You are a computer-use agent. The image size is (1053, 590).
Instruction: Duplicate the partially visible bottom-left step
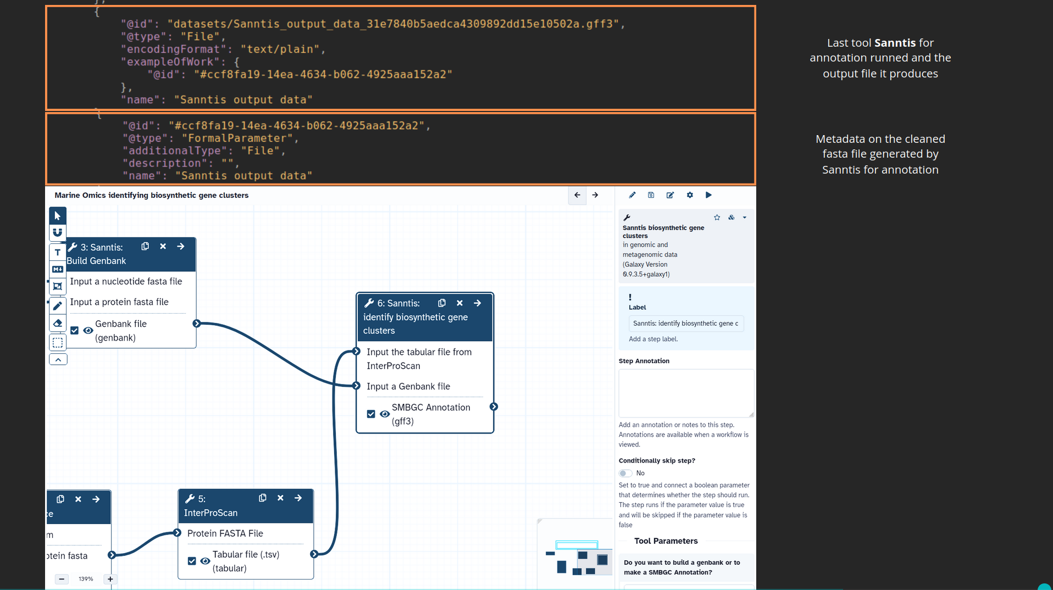(60, 499)
